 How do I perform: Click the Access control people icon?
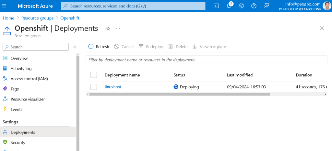pos(5,79)
